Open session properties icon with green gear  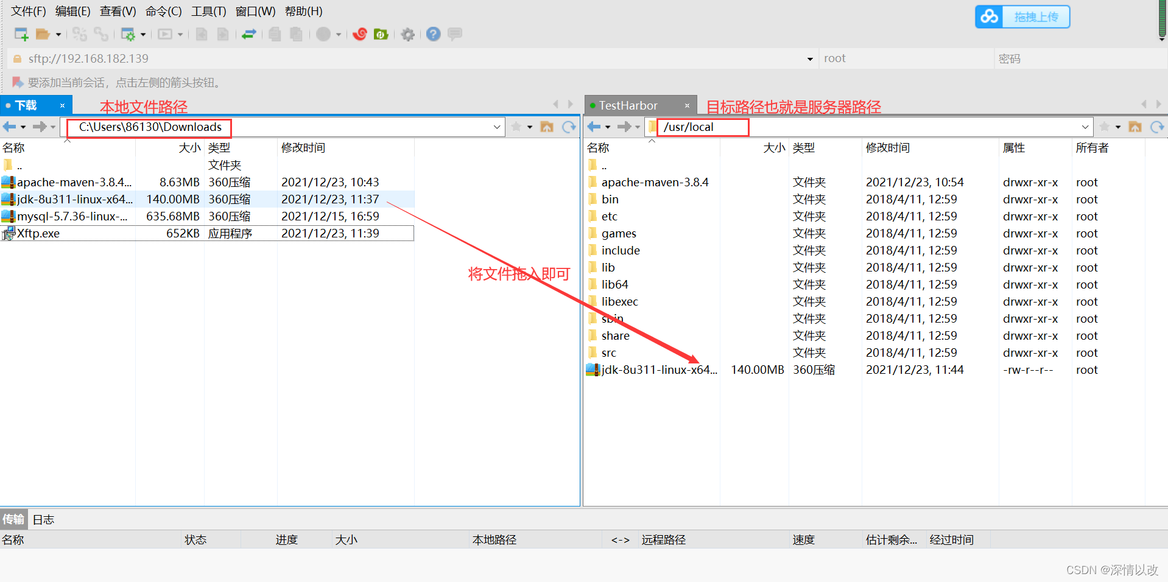click(x=128, y=34)
